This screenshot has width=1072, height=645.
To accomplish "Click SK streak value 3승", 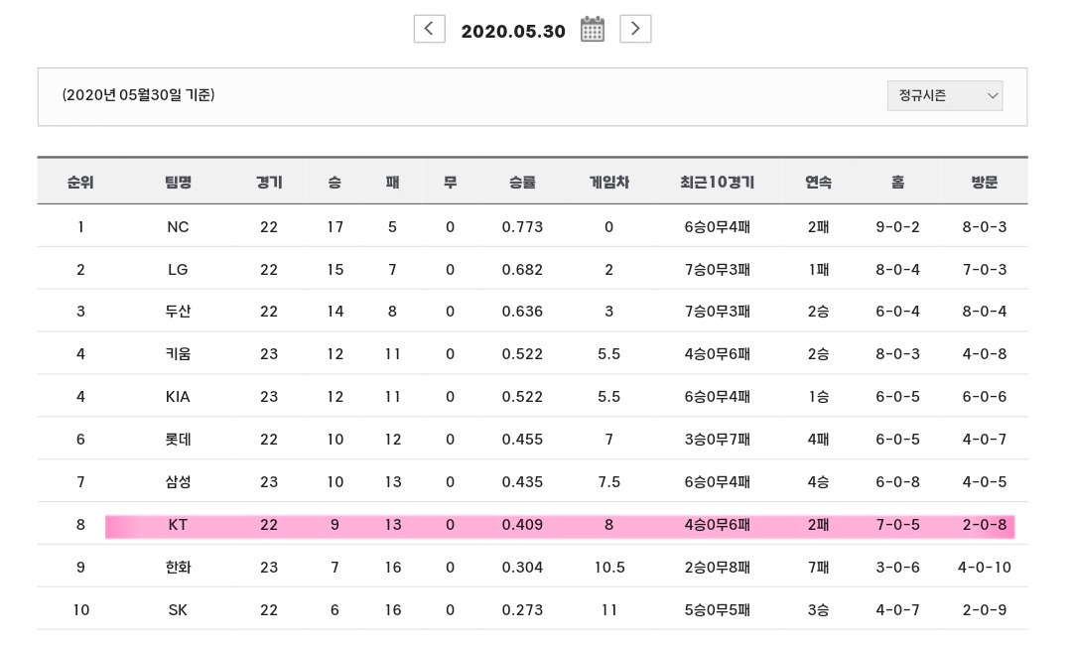I will [818, 610].
